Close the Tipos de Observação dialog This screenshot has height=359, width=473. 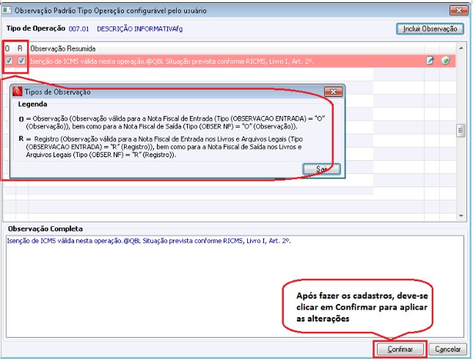coord(333,92)
